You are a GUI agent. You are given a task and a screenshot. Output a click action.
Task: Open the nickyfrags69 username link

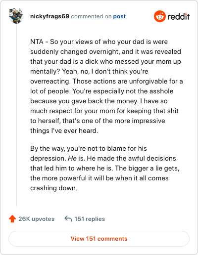(49, 16)
